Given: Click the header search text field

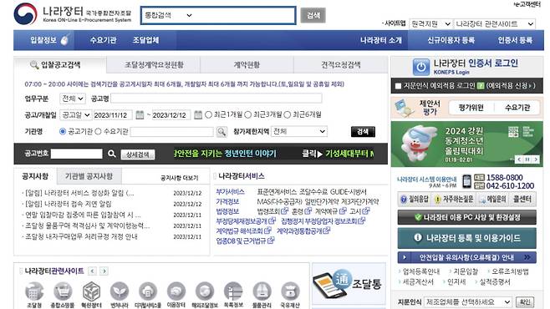Looking at the screenshot, I should tap(244, 15).
